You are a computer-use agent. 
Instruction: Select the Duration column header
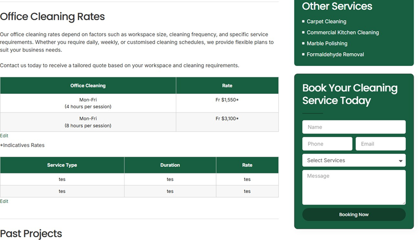(x=170, y=165)
